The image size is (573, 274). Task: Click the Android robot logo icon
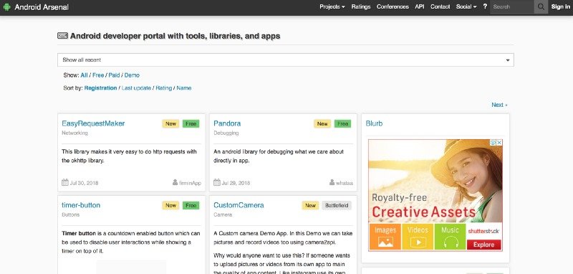[6, 7]
